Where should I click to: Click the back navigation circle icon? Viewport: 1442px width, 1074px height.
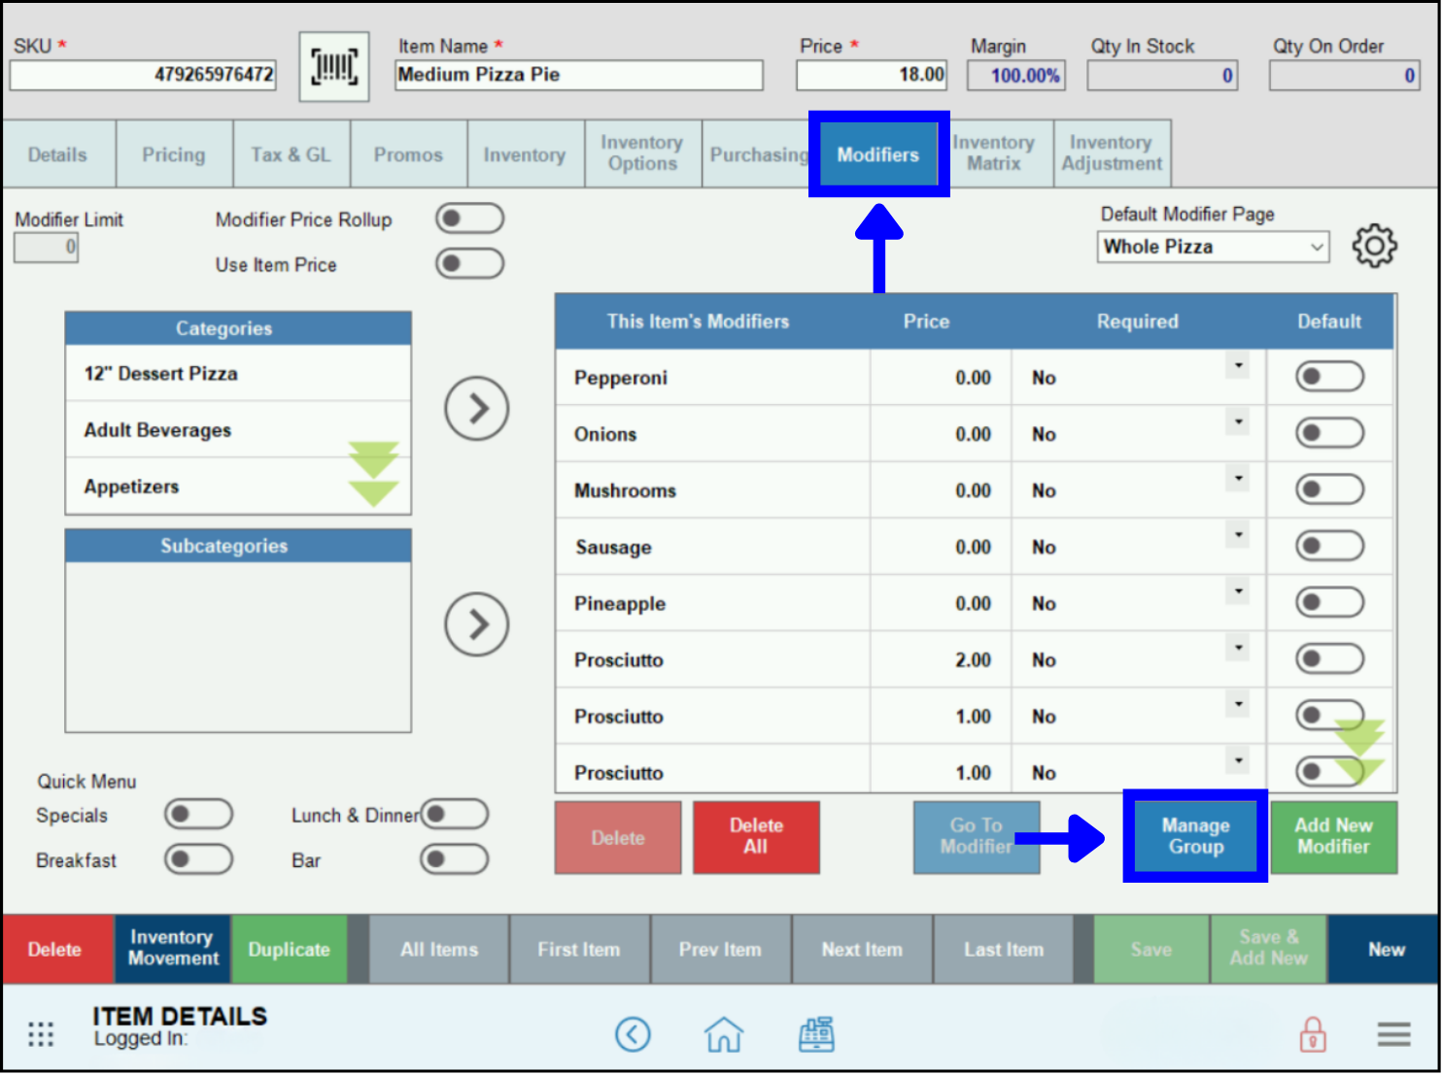(x=634, y=1034)
